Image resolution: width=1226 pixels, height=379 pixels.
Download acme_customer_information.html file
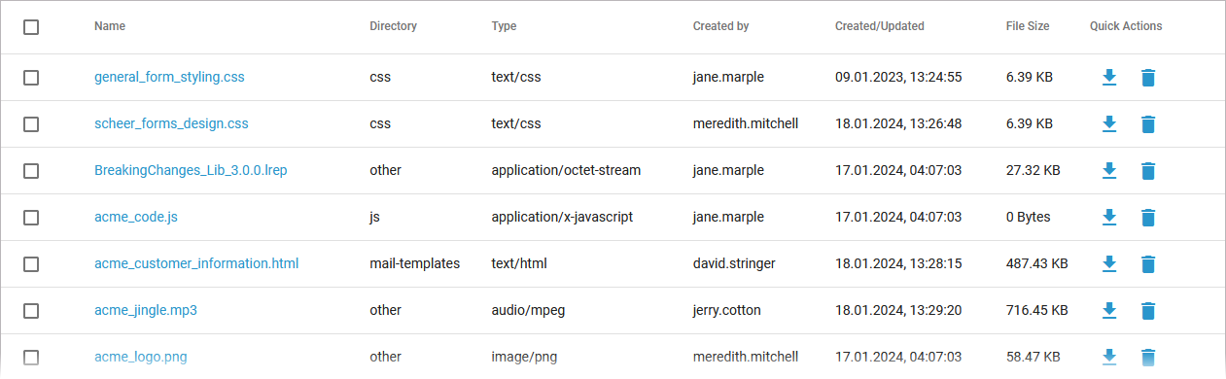coord(1109,264)
